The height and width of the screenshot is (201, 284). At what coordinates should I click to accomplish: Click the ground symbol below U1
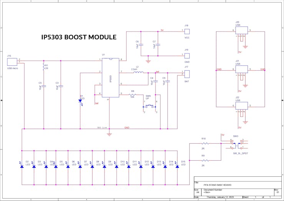tap(109, 135)
